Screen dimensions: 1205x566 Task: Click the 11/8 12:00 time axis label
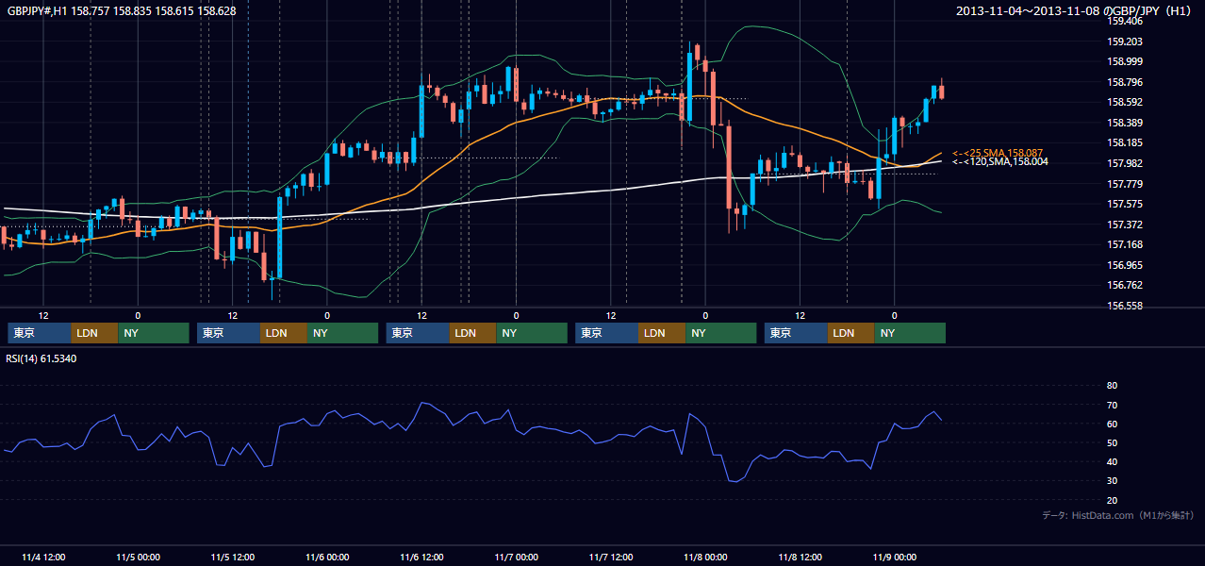click(800, 557)
